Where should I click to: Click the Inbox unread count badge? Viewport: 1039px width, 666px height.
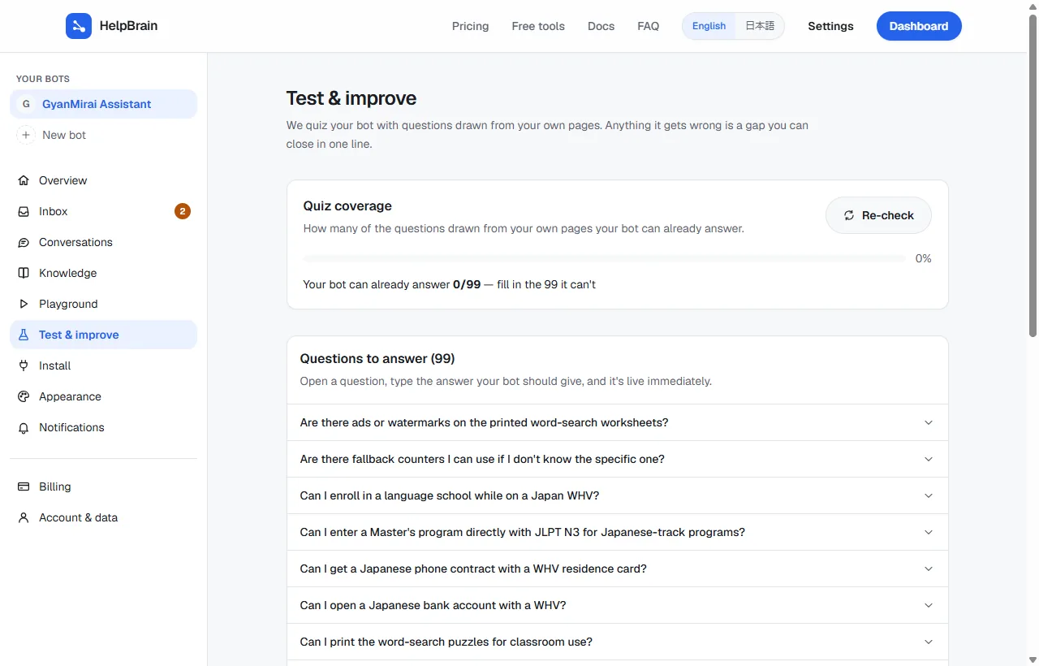[x=183, y=211]
